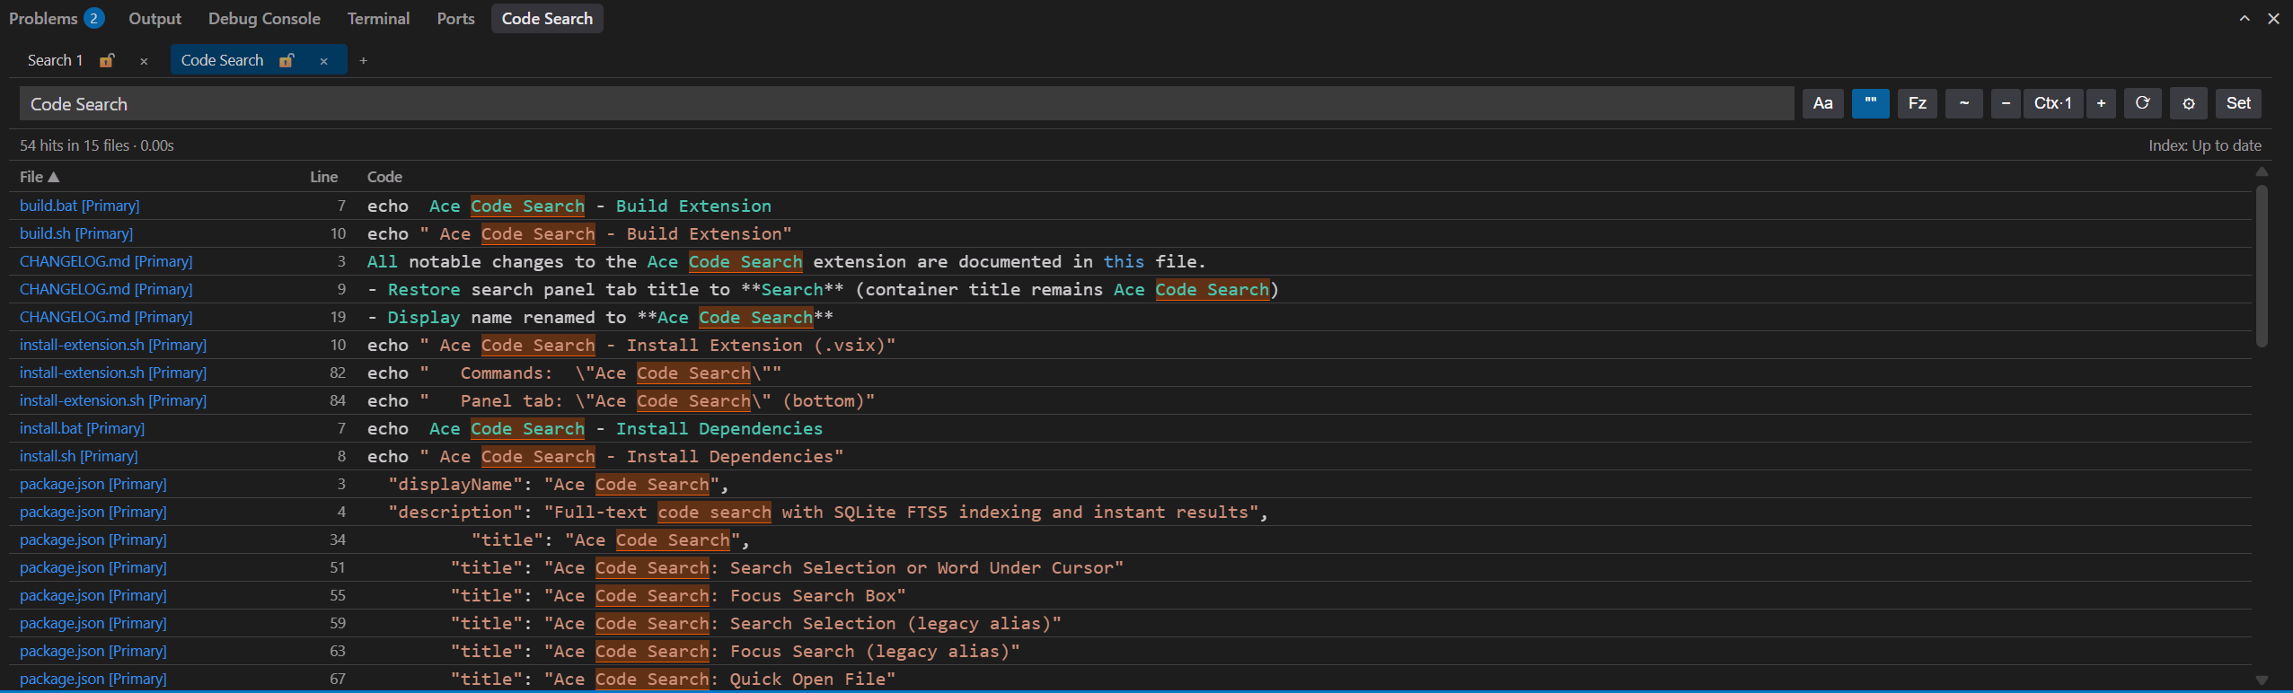
Task: Collapse panel with the chevron-up icon
Action: pyautogui.click(x=2244, y=18)
